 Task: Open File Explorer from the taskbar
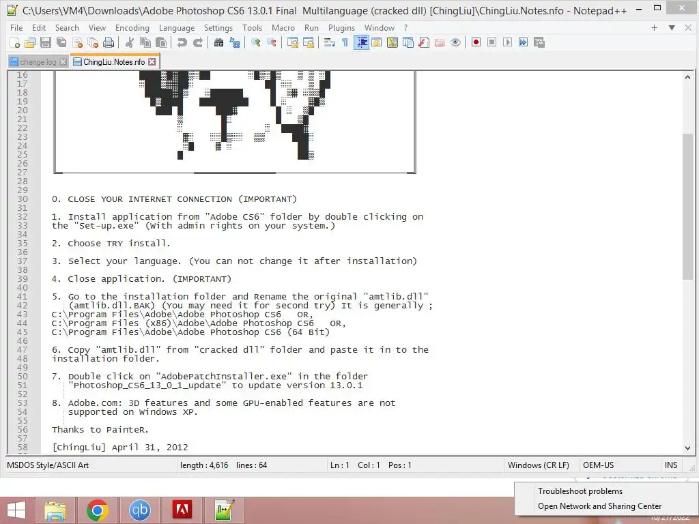[x=55, y=510]
